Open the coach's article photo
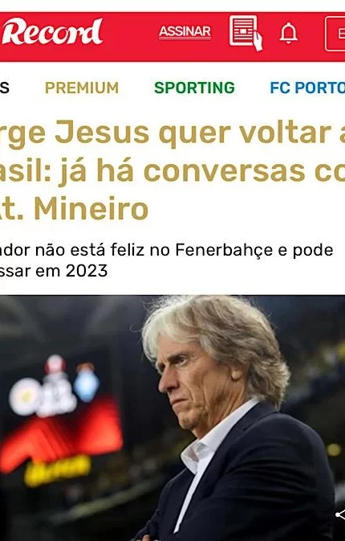Viewport: 345px width, 541px height. coord(172,418)
